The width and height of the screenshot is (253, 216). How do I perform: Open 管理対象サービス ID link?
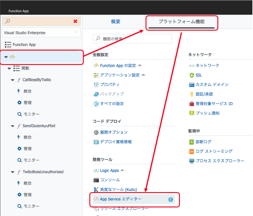coord(214,104)
